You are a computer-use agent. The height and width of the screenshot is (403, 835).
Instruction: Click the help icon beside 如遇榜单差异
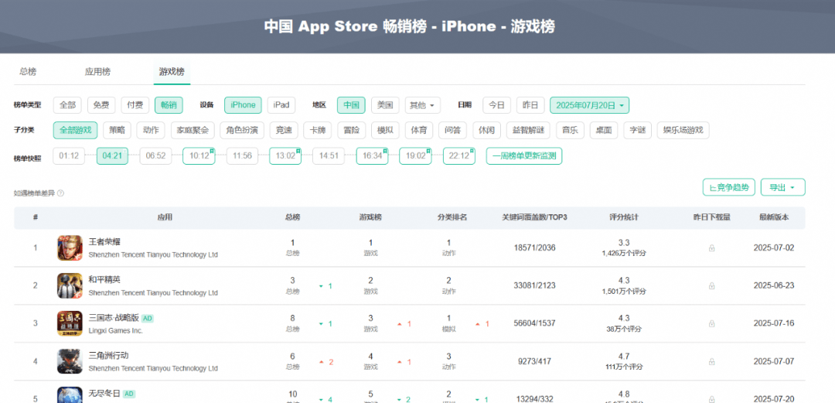pos(60,193)
